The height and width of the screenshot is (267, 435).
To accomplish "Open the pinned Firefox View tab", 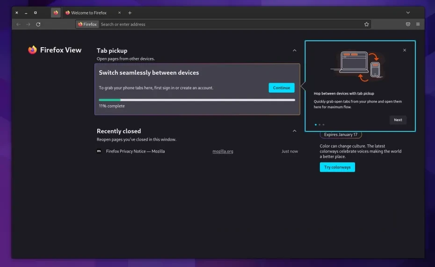I will pos(56,13).
